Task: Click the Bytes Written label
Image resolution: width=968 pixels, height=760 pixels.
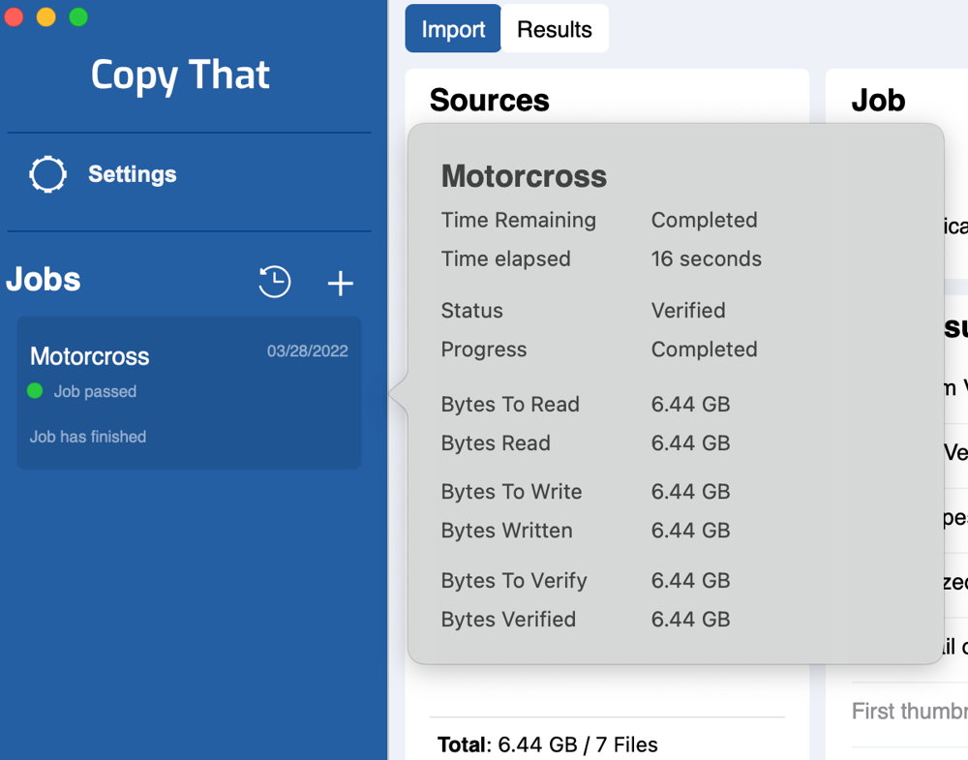Action: (507, 531)
